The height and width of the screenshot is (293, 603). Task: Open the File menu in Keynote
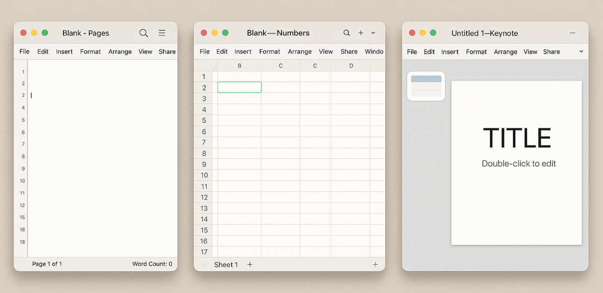412,52
